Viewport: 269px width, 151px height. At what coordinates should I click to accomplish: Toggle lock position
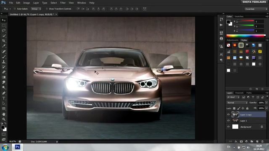pos(243,108)
